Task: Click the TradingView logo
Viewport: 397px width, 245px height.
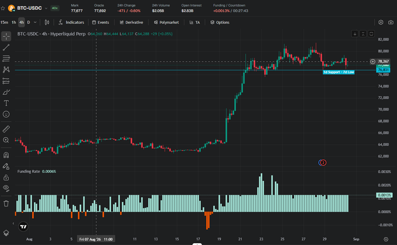Action: tap(23, 226)
